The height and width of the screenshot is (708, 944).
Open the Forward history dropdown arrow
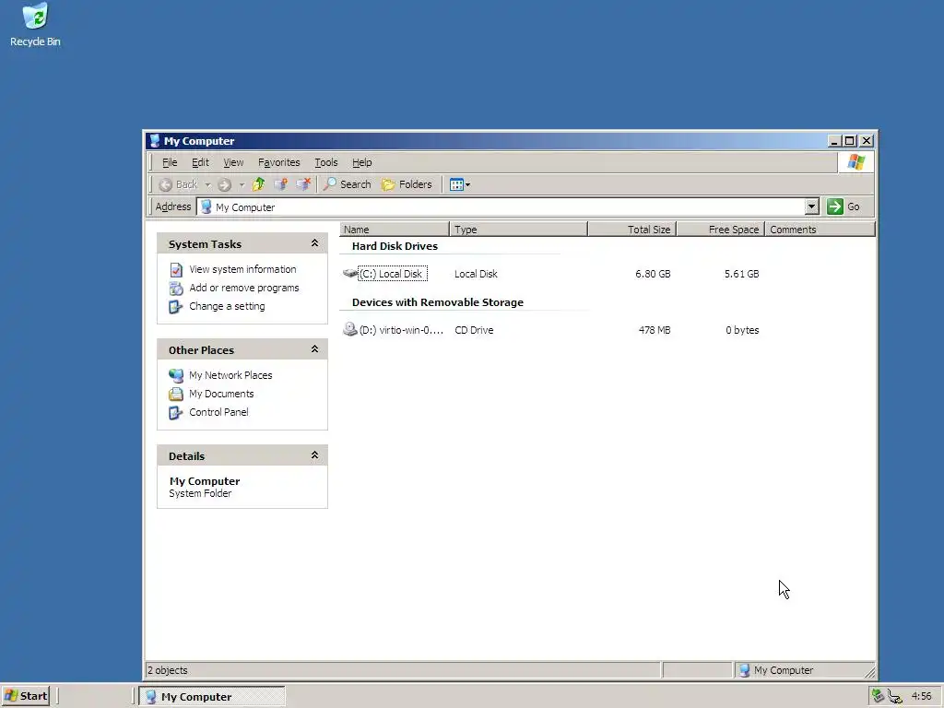click(x=242, y=184)
